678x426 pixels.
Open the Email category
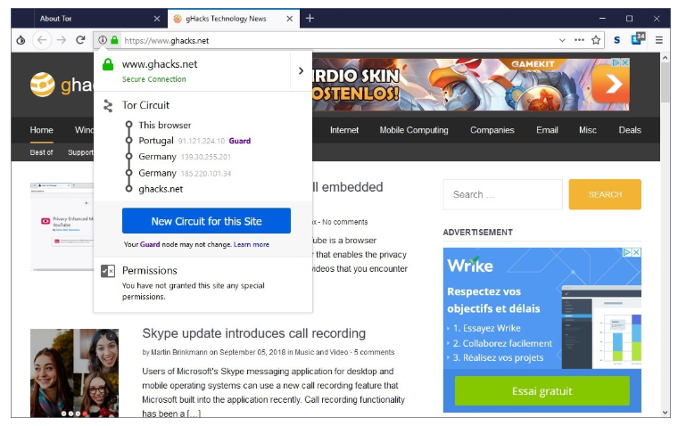[x=547, y=130]
